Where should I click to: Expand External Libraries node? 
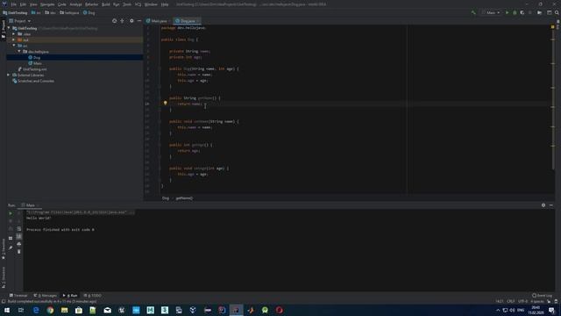[x=8, y=75]
